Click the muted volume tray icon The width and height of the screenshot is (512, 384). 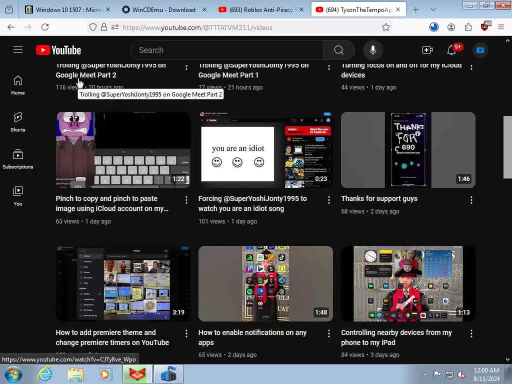pos(461,375)
